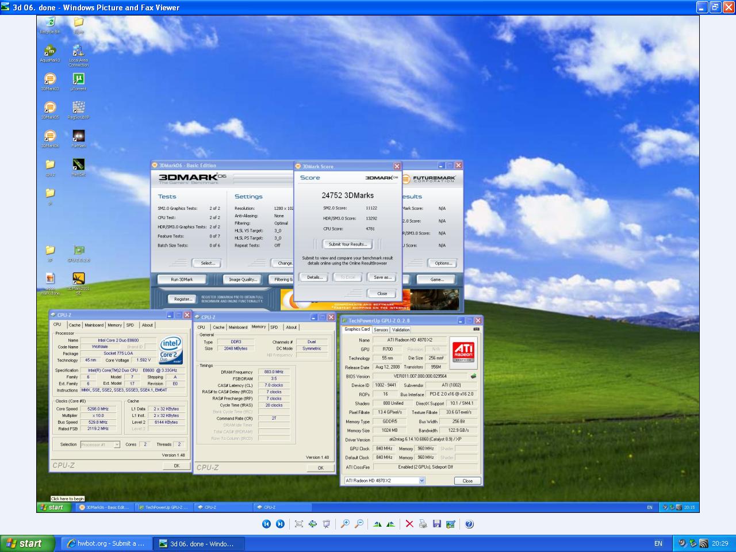
Task: Open the EN language bar indicator
Action: pos(658,543)
